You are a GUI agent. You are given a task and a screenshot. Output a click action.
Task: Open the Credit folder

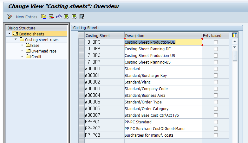[34, 57]
